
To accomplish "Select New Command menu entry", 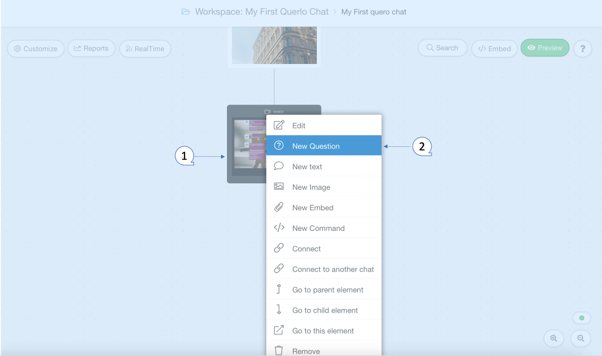I will point(324,227).
